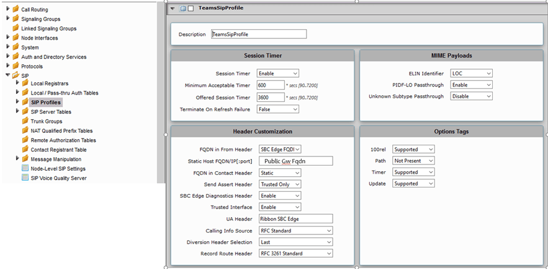Click the NAT Qualified Prefix Tables folder icon
This screenshot has height=269, width=548.
[25, 130]
